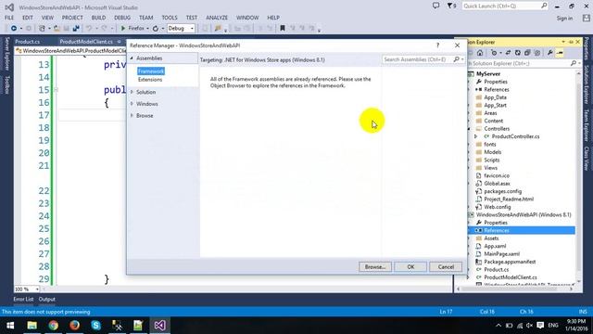Click the Browse... button in Reference Manager

(x=374, y=267)
